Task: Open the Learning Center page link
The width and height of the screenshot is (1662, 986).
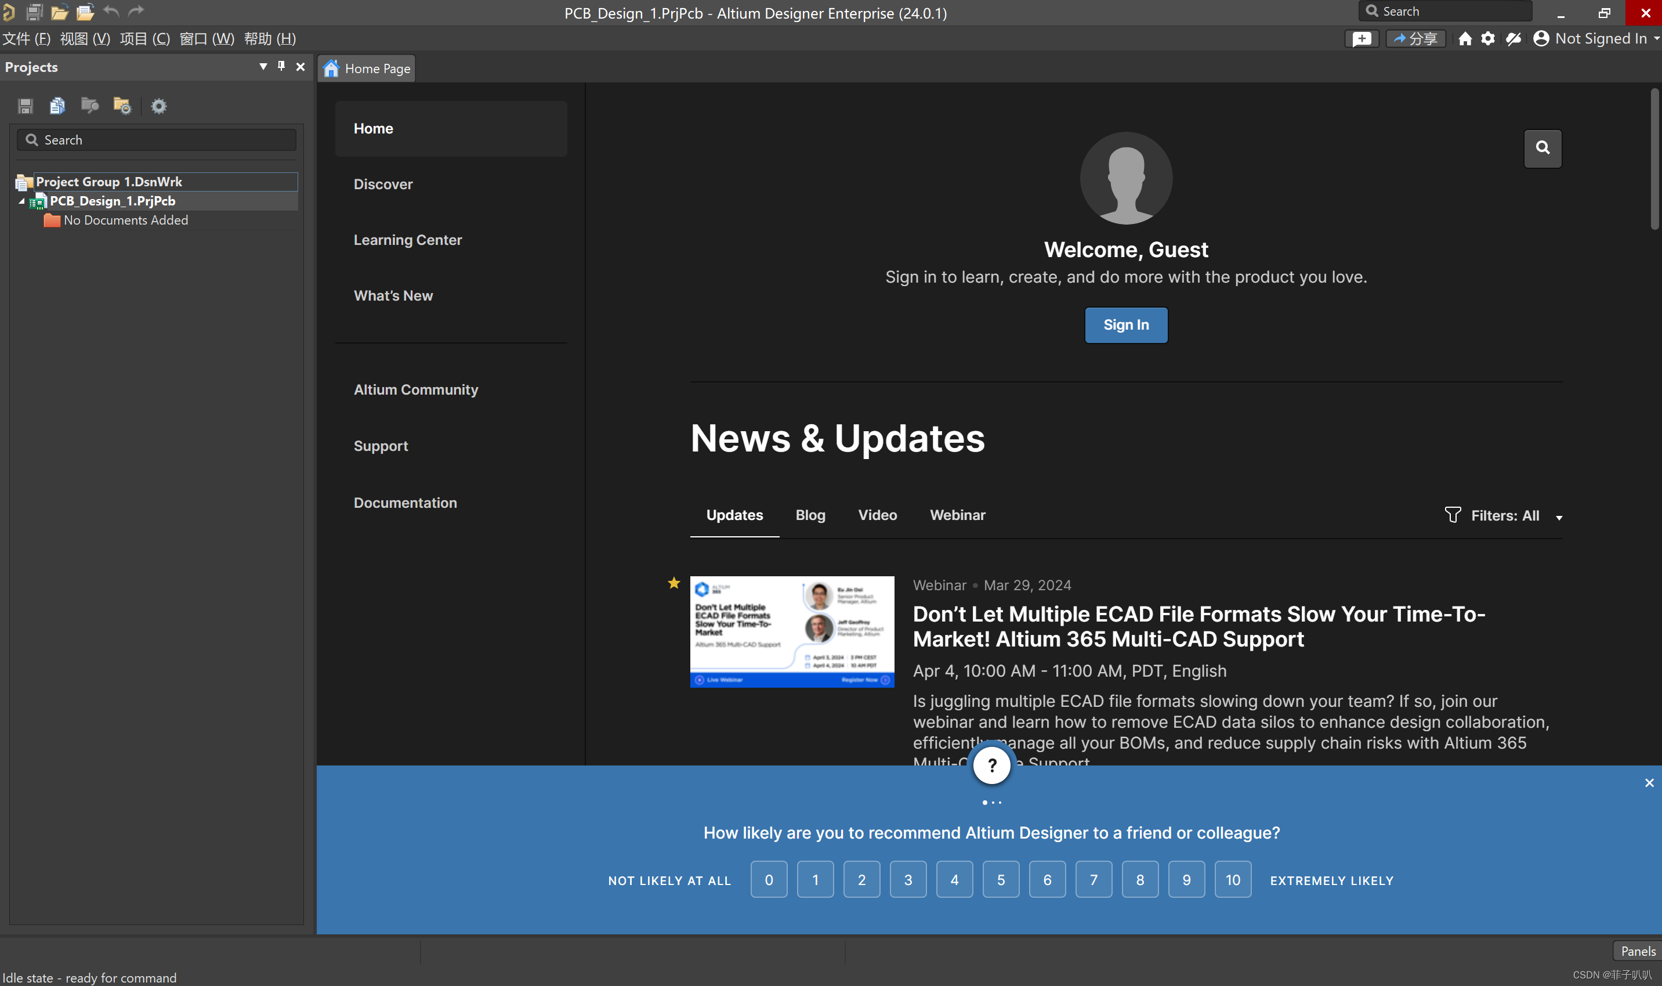Action: pyautogui.click(x=408, y=240)
